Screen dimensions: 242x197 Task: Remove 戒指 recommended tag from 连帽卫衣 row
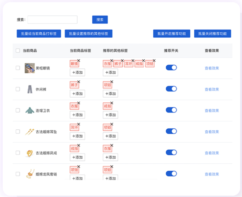(112, 103)
